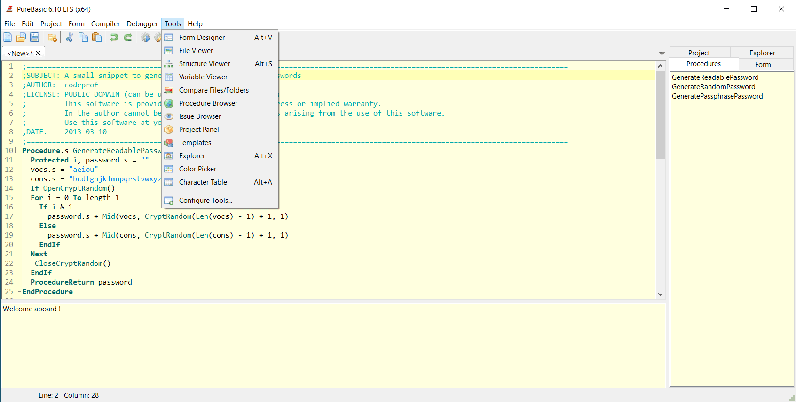This screenshot has height=402, width=796.
Task: Choose Issue Browser menu entry
Action: pos(220,116)
